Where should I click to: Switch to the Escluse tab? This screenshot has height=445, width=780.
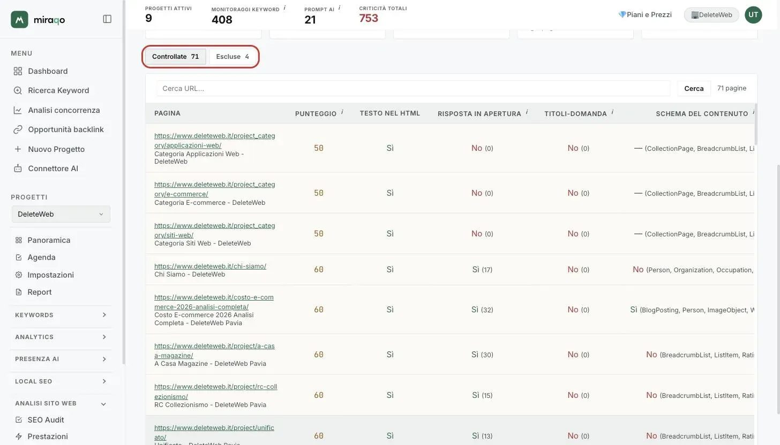pos(232,57)
